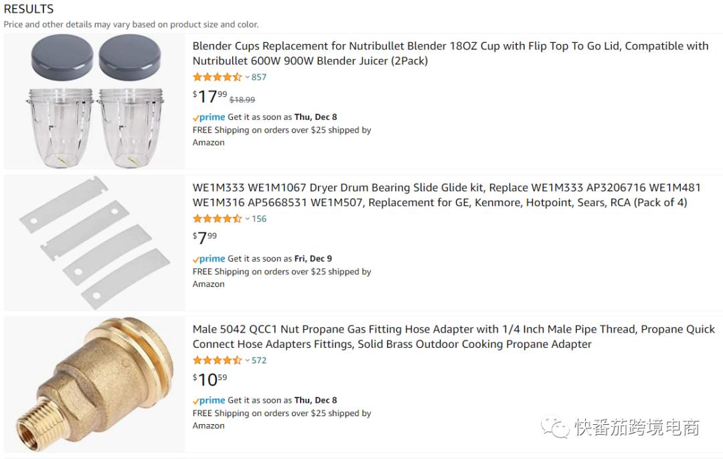Click the Prime logo on the Dryer Bearing listing
The height and width of the screenshot is (459, 723).
(209, 259)
